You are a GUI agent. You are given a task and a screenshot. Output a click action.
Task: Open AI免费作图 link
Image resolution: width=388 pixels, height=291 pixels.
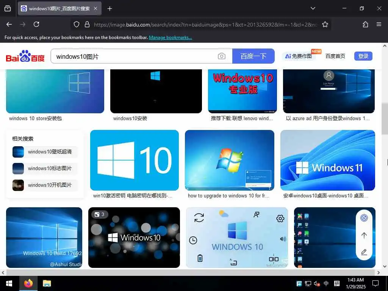click(299, 56)
